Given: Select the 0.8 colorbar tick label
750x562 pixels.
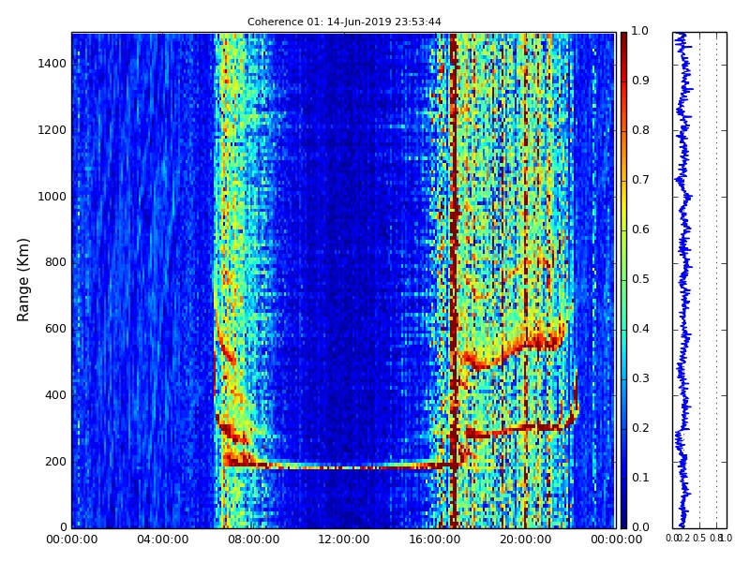Looking at the screenshot, I should 640,130.
